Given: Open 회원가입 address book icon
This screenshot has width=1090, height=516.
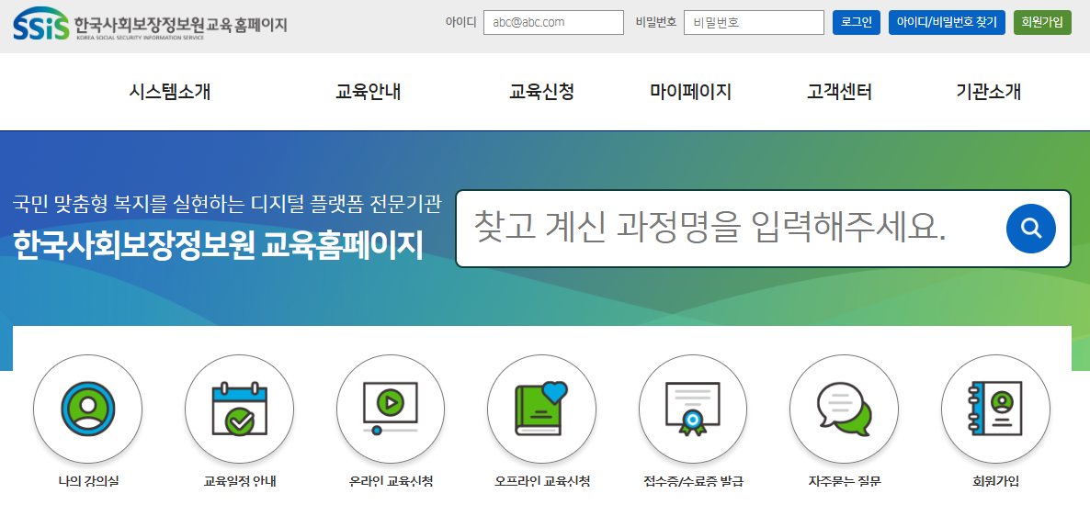Looking at the screenshot, I should [x=995, y=409].
